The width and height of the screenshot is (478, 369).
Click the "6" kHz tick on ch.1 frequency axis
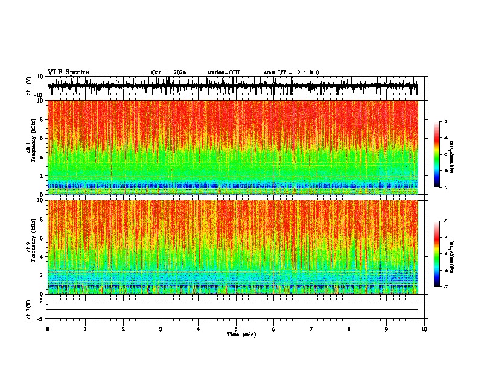click(42, 138)
